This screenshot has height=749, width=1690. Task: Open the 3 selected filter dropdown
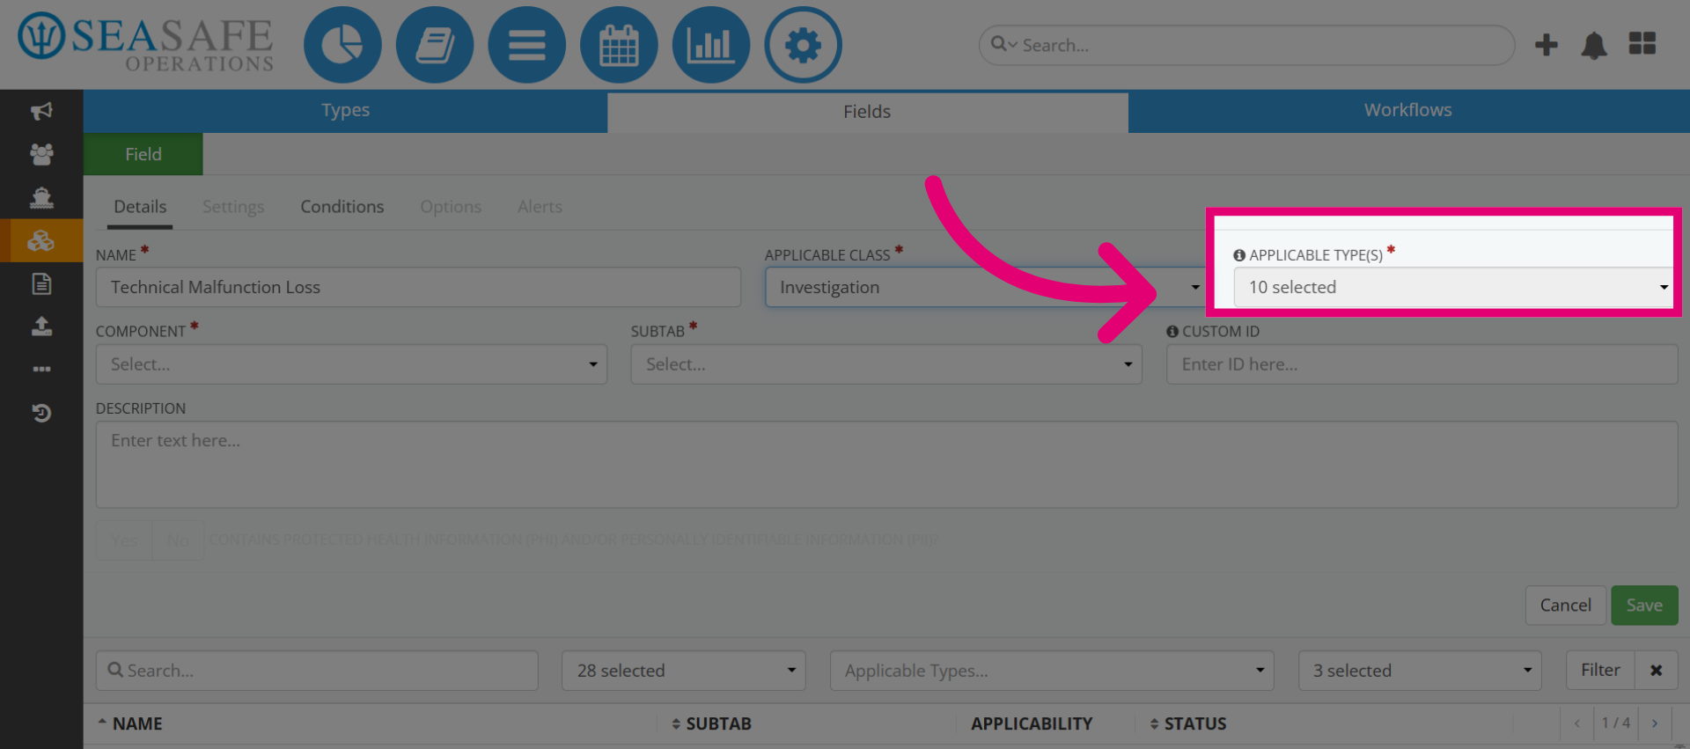pos(1420,671)
